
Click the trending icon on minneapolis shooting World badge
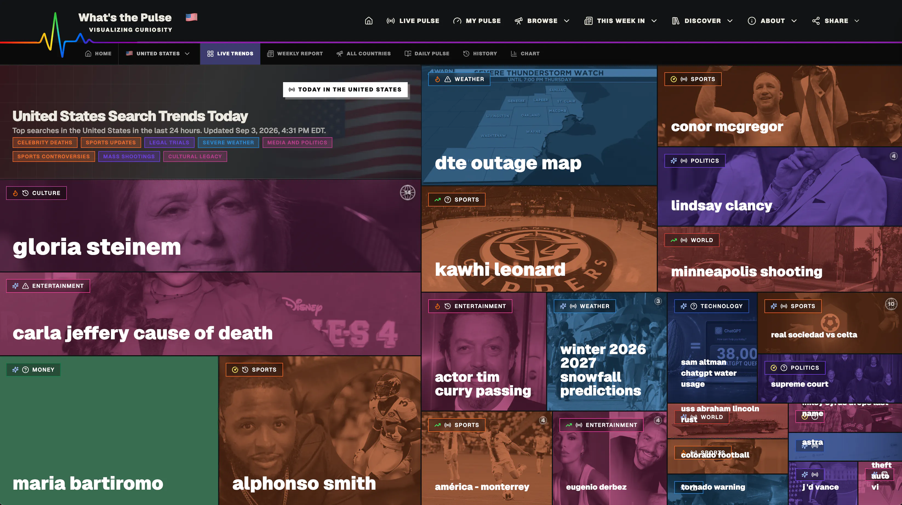[x=674, y=240]
